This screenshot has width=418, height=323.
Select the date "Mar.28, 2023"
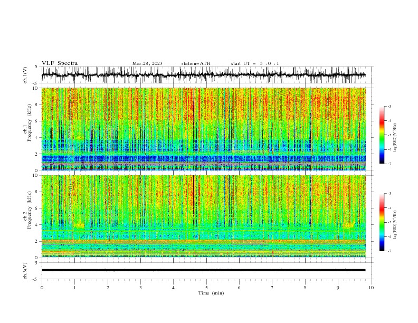coord(147,63)
